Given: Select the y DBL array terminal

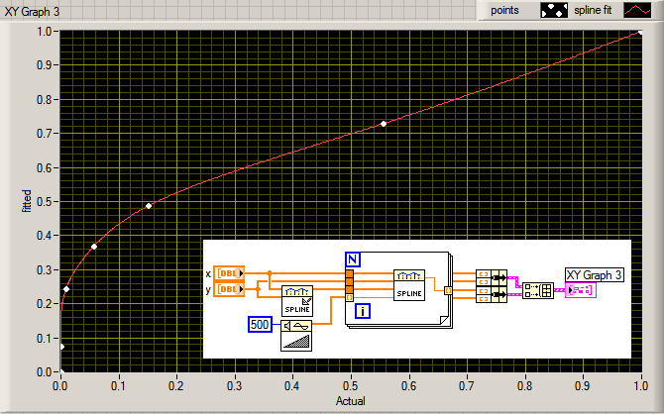Looking at the screenshot, I should click(x=229, y=289).
